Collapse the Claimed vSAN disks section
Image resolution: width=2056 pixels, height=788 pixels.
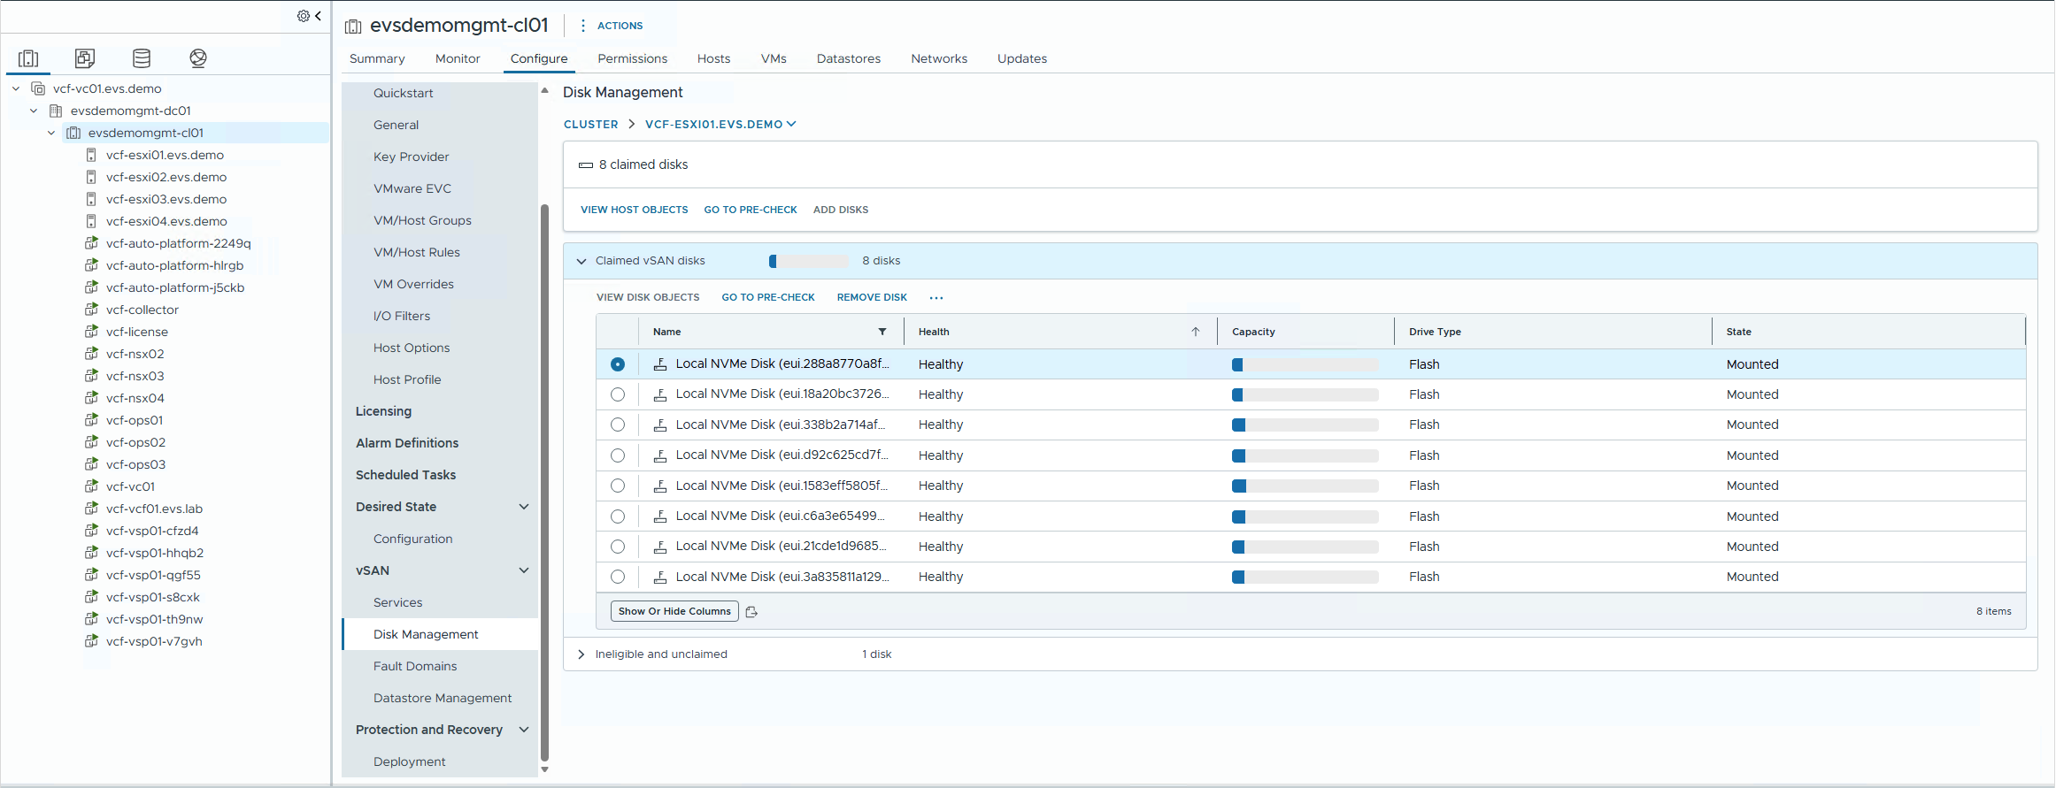coord(581,261)
